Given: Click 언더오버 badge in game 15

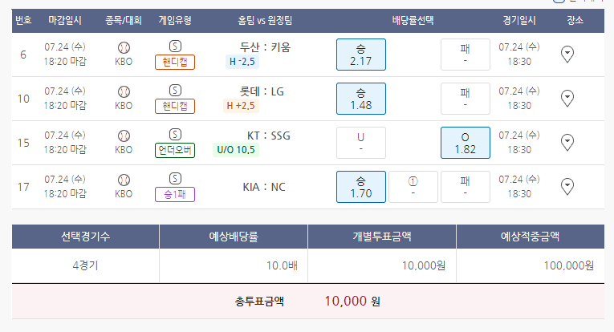Looking at the screenshot, I should click(x=175, y=150).
